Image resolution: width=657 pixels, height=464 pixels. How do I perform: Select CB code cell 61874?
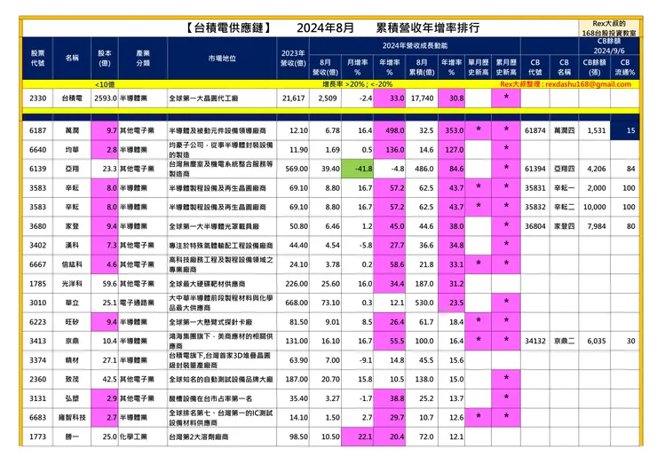535,130
